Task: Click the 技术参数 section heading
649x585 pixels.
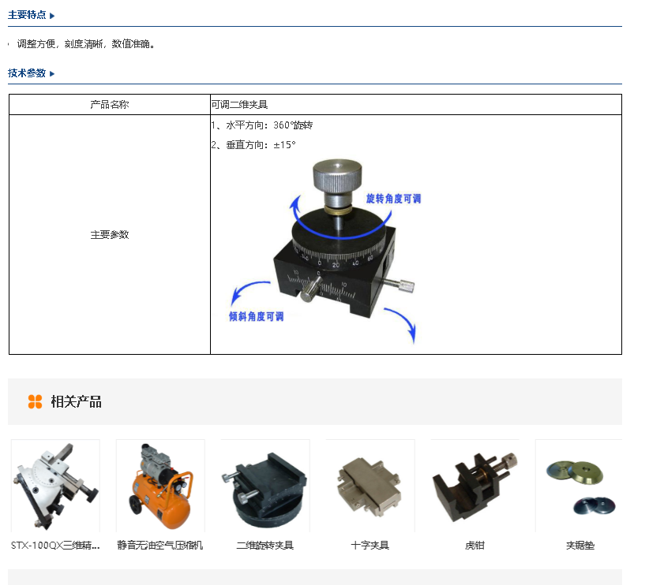Action: 27,73
